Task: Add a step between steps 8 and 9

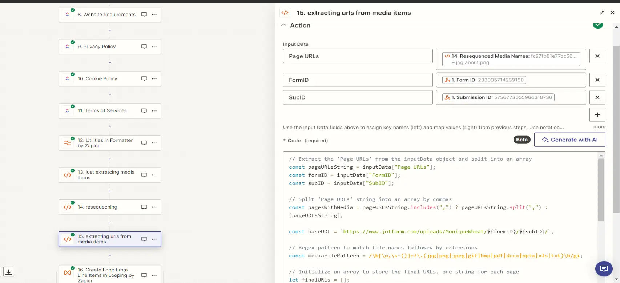Action: tap(110, 31)
